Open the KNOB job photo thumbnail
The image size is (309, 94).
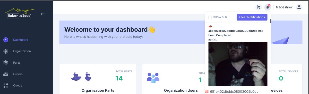click(238, 64)
